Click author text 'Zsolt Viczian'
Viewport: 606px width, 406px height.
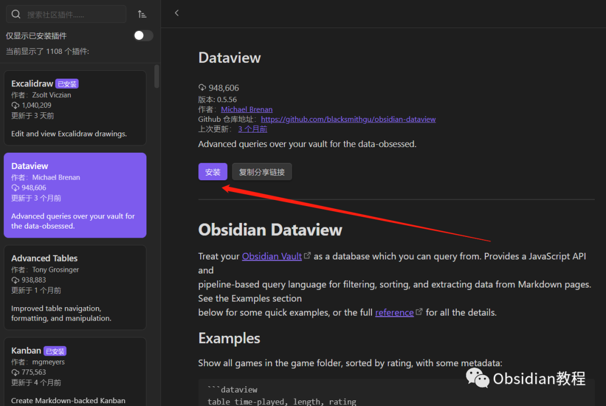tap(52, 95)
